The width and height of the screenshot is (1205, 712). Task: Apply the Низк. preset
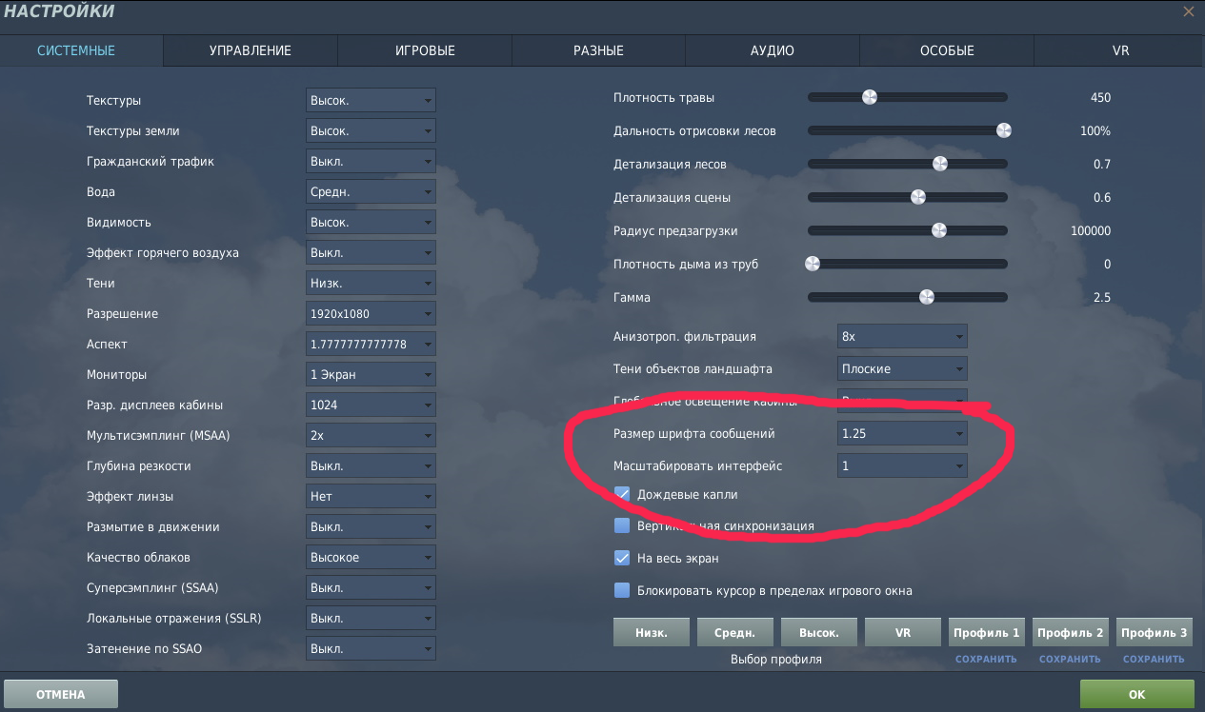click(x=651, y=633)
